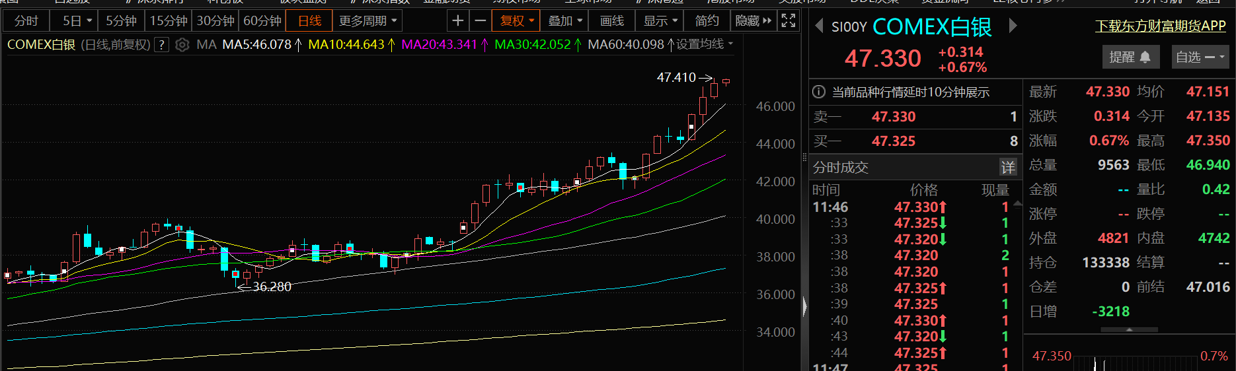Open the 复权 adjustment dropdown

(x=517, y=21)
